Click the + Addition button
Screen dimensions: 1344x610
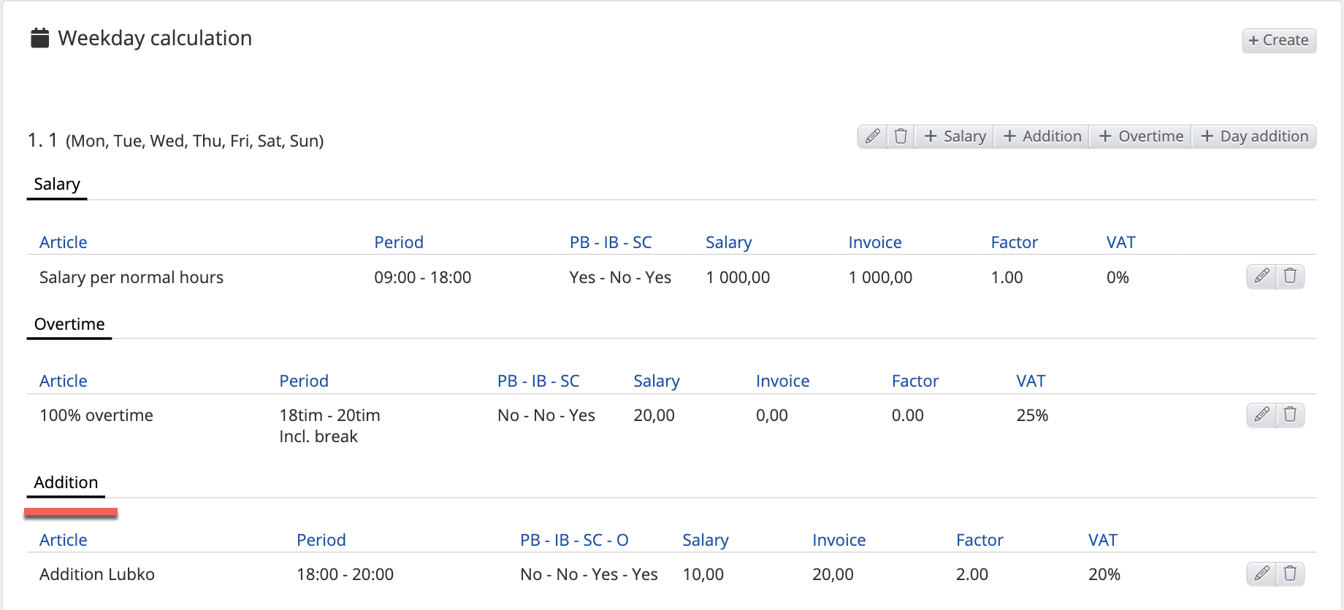pos(1042,136)
